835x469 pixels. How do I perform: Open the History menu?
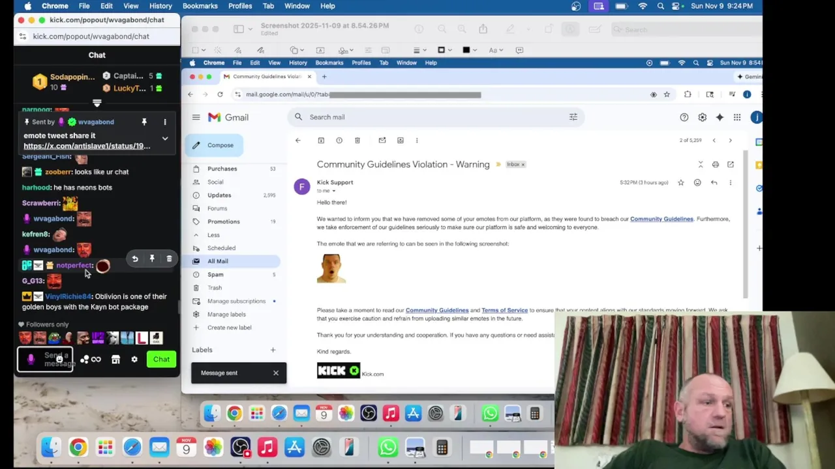pyautogui.click(x=160, y=6)
